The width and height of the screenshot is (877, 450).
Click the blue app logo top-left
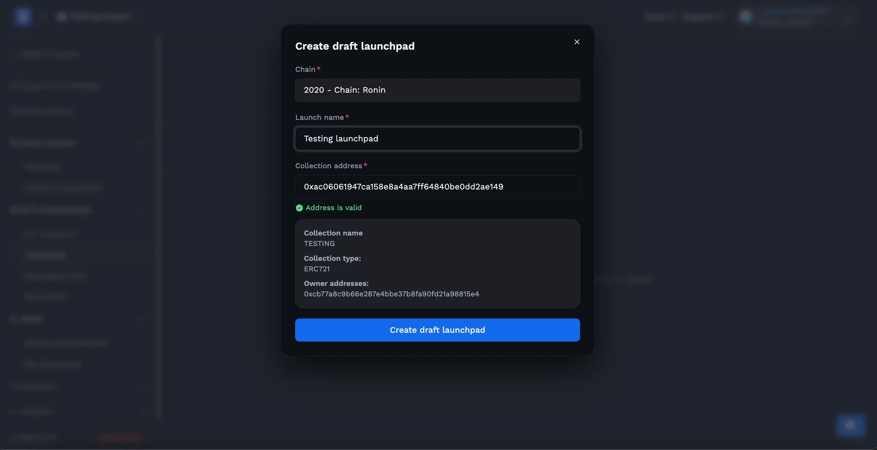(x=23, y=17)
